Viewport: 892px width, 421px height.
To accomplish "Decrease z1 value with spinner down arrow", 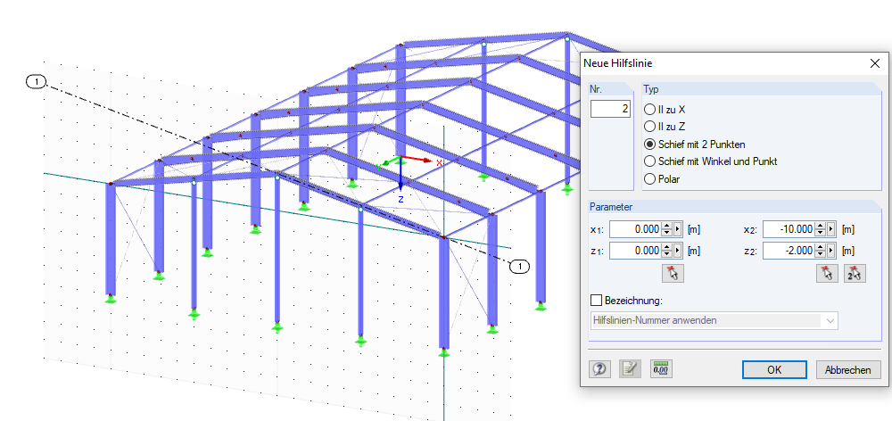I will 666,254.
